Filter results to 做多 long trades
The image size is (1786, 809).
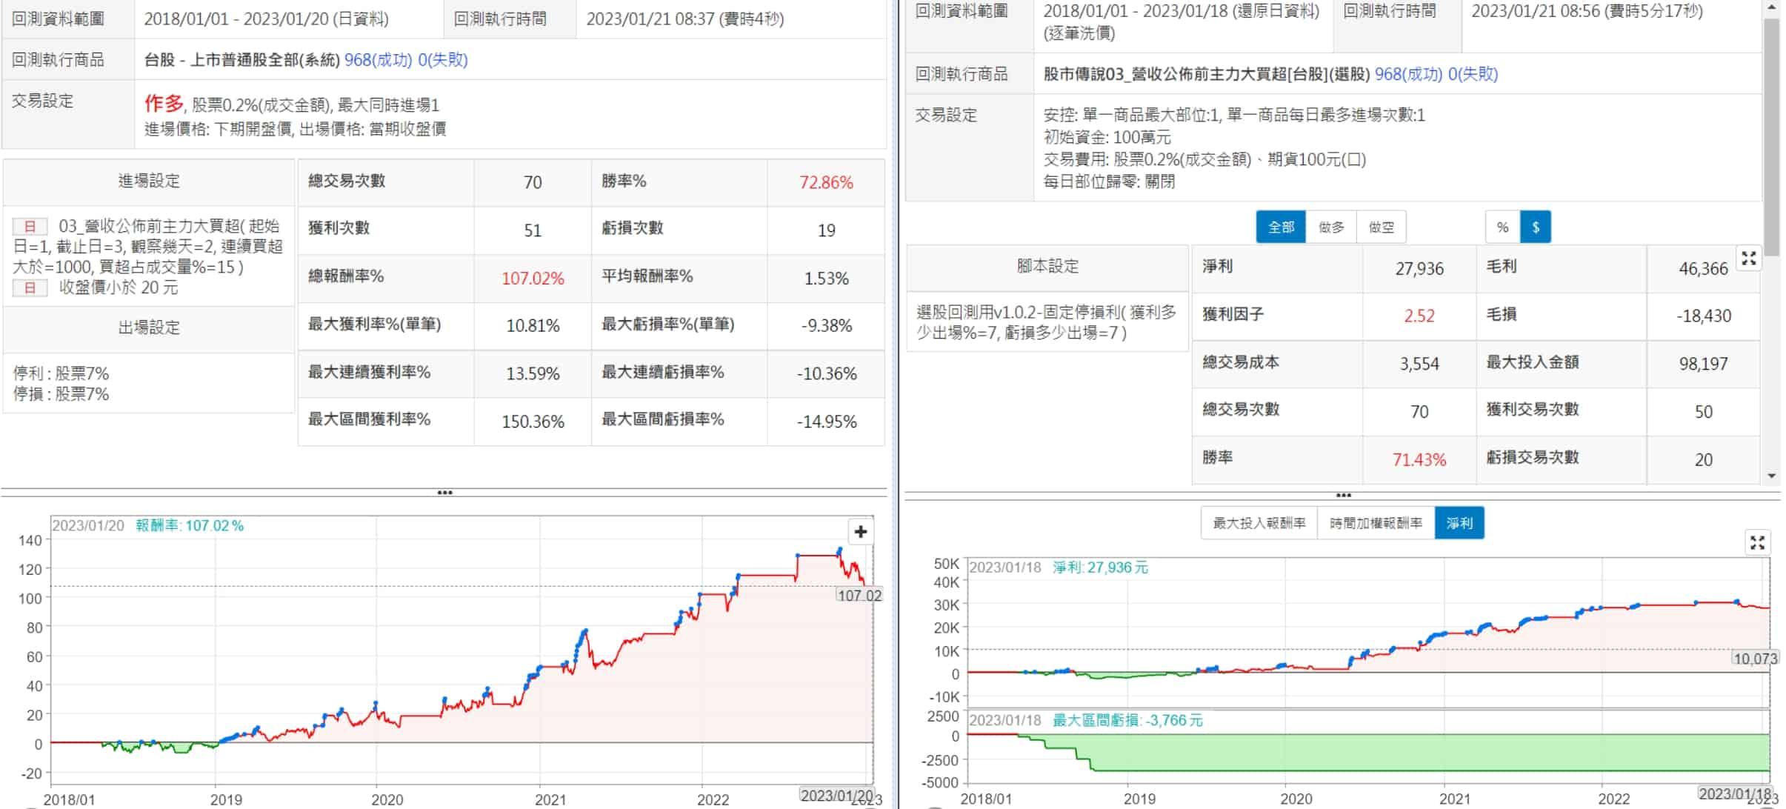point(1331,227)
